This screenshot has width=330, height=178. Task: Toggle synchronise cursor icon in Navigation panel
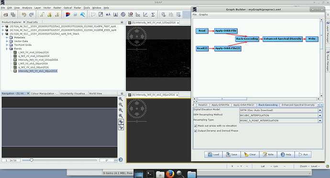[121, 127]
